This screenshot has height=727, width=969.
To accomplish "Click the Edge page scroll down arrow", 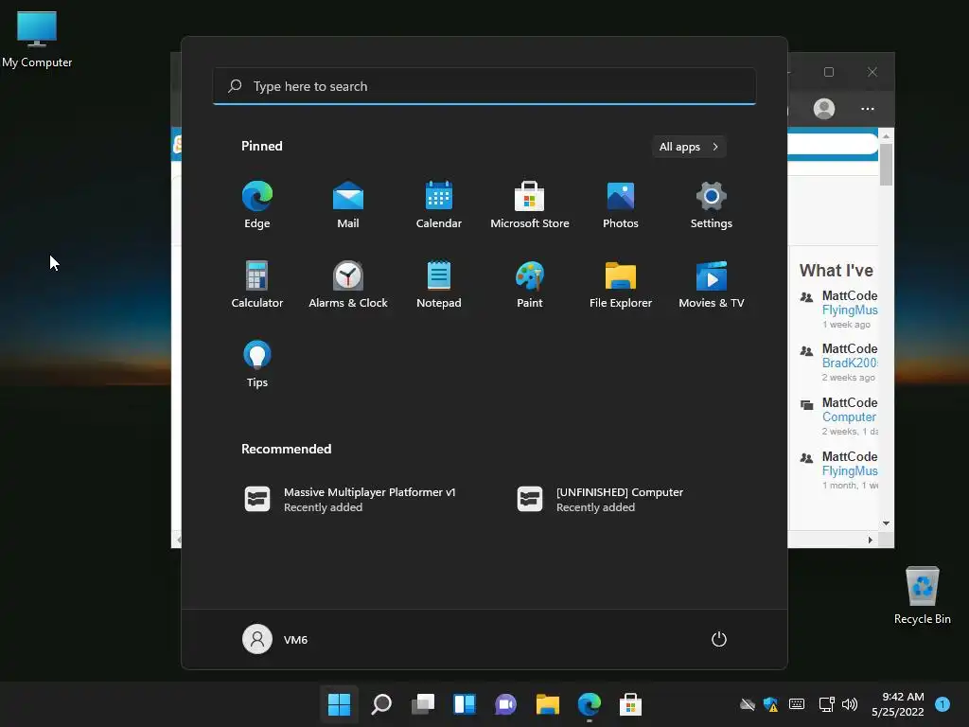I will 886,523.
